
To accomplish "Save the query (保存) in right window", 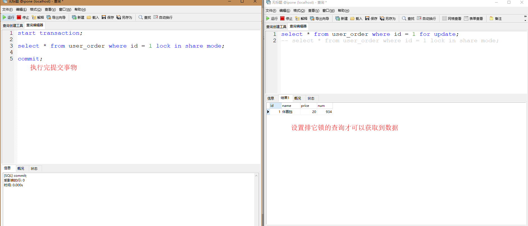I will [x=371, y=18].
